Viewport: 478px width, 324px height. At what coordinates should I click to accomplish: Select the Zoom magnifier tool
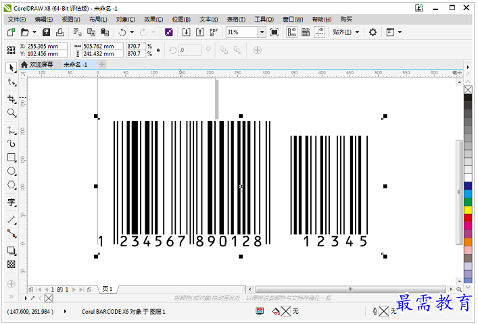[x=11, y=113]
